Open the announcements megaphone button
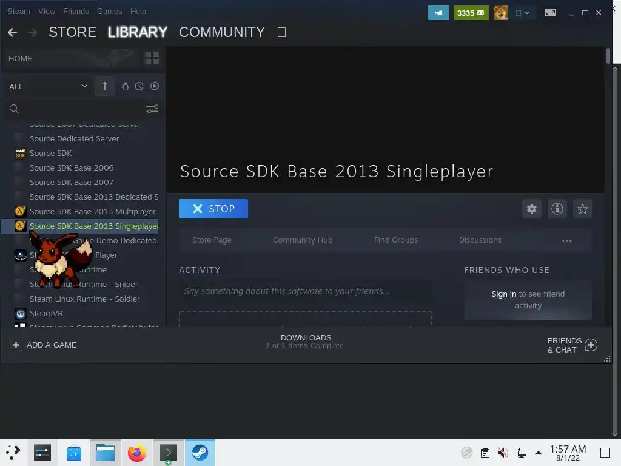This screenshot has height=466, width=621. click(438, 13)
